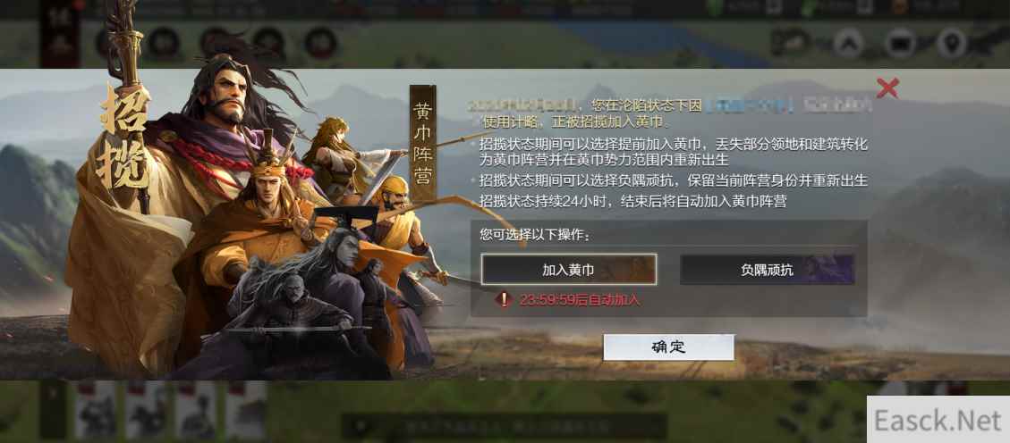Select the first troop card at bottom
This screenshot has width=1010, height=443.
tap(96, 410)
